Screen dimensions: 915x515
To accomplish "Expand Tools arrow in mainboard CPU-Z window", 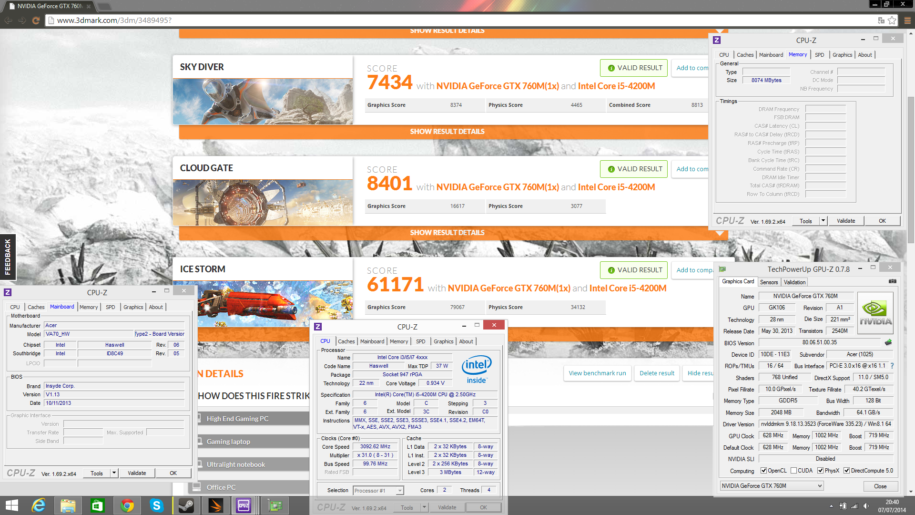I will (x=114, y=473).
